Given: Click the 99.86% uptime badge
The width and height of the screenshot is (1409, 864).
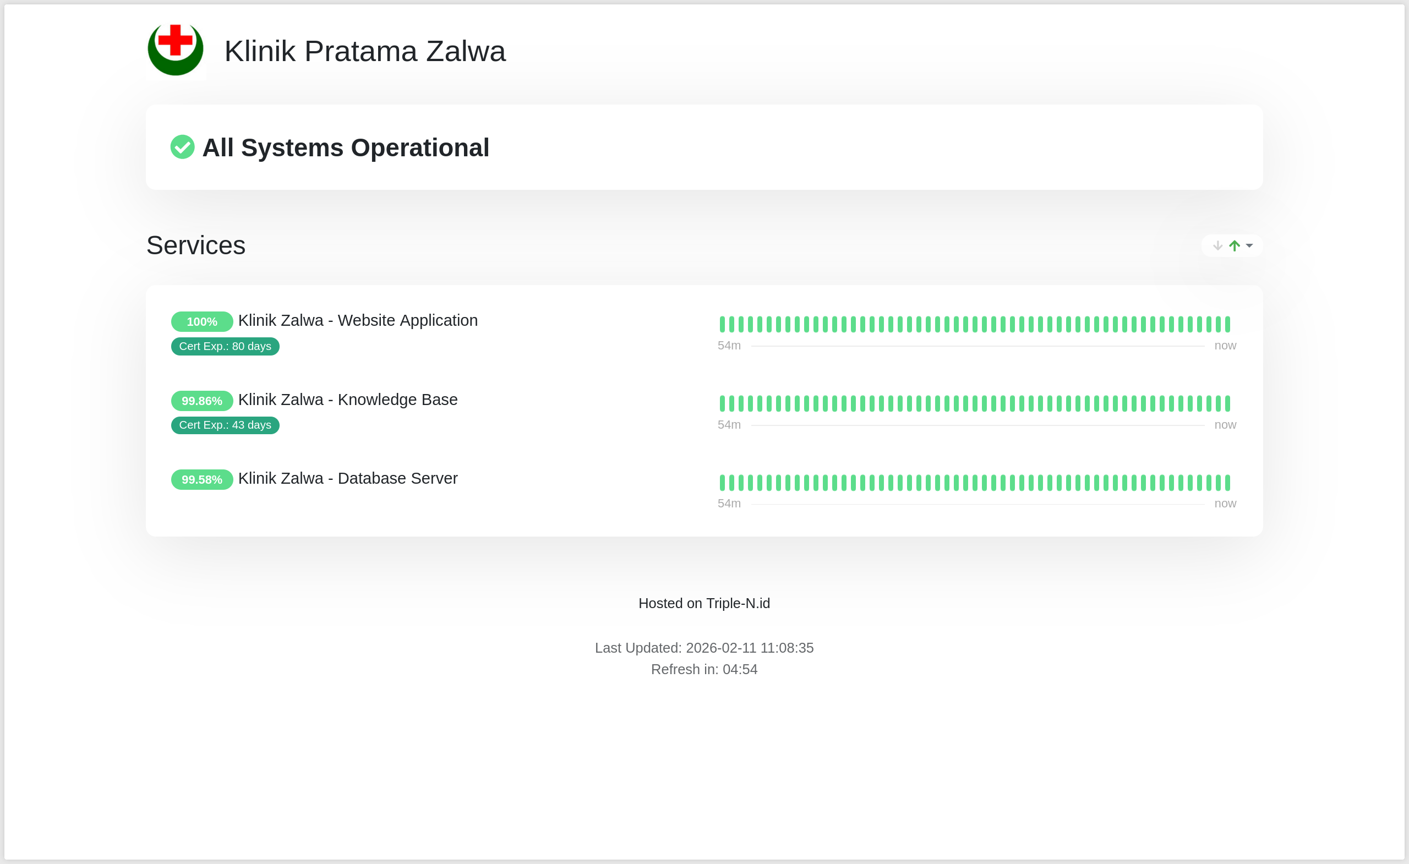Looking at the screenshot, I should (202, 401).
